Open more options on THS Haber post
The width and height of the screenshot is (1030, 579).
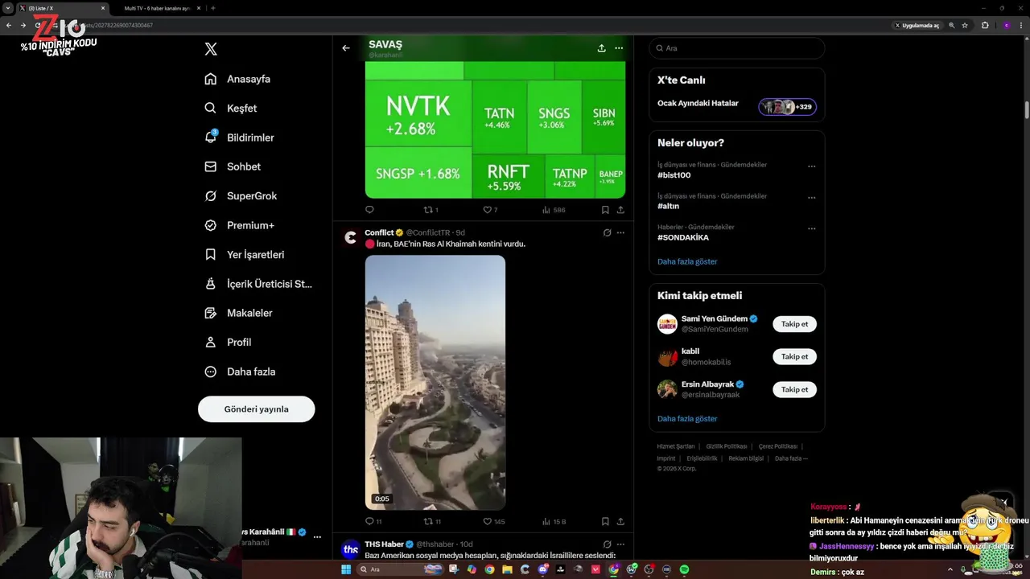click(x=620, y=544)
